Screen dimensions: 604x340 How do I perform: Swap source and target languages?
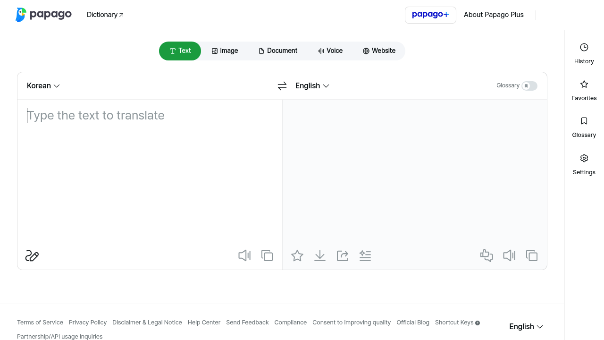click(282, 86)
